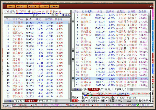The width and height of the screenshot is (156, 110).
Task: Open the 月线 period selector
Action: pyautogui.click(x=75, y=97)
